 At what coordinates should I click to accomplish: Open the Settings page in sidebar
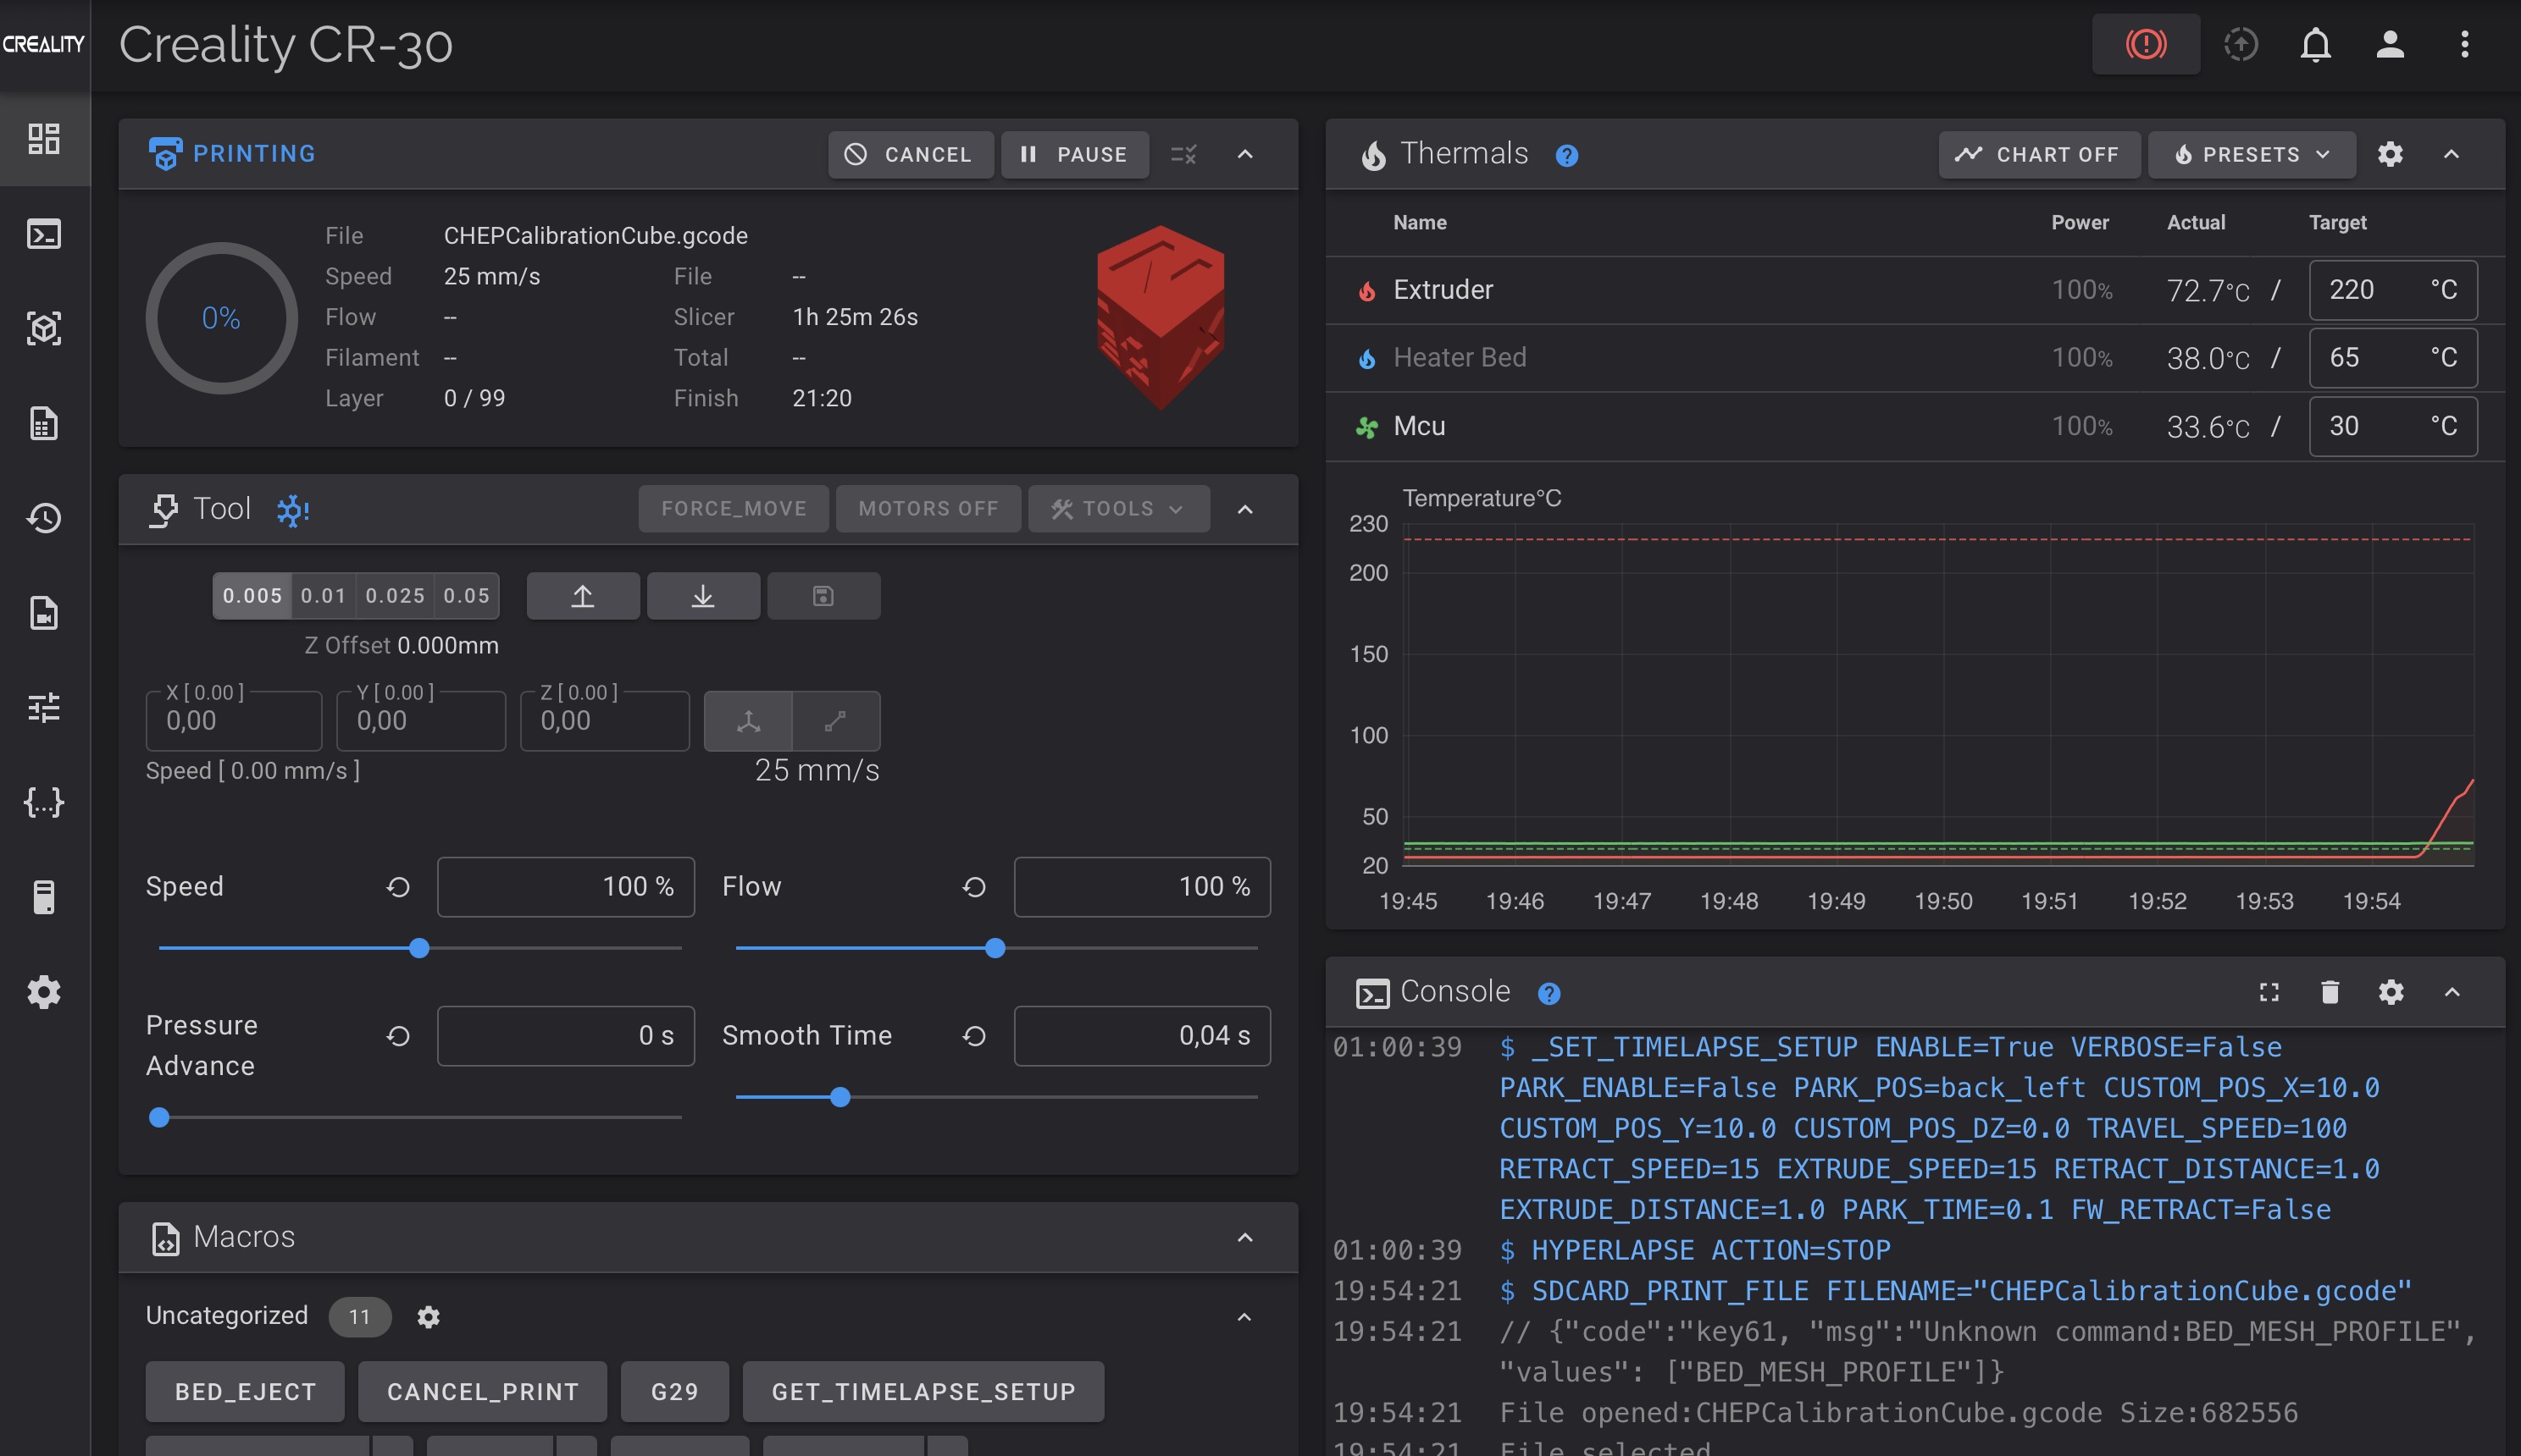(x=44, y=992)
